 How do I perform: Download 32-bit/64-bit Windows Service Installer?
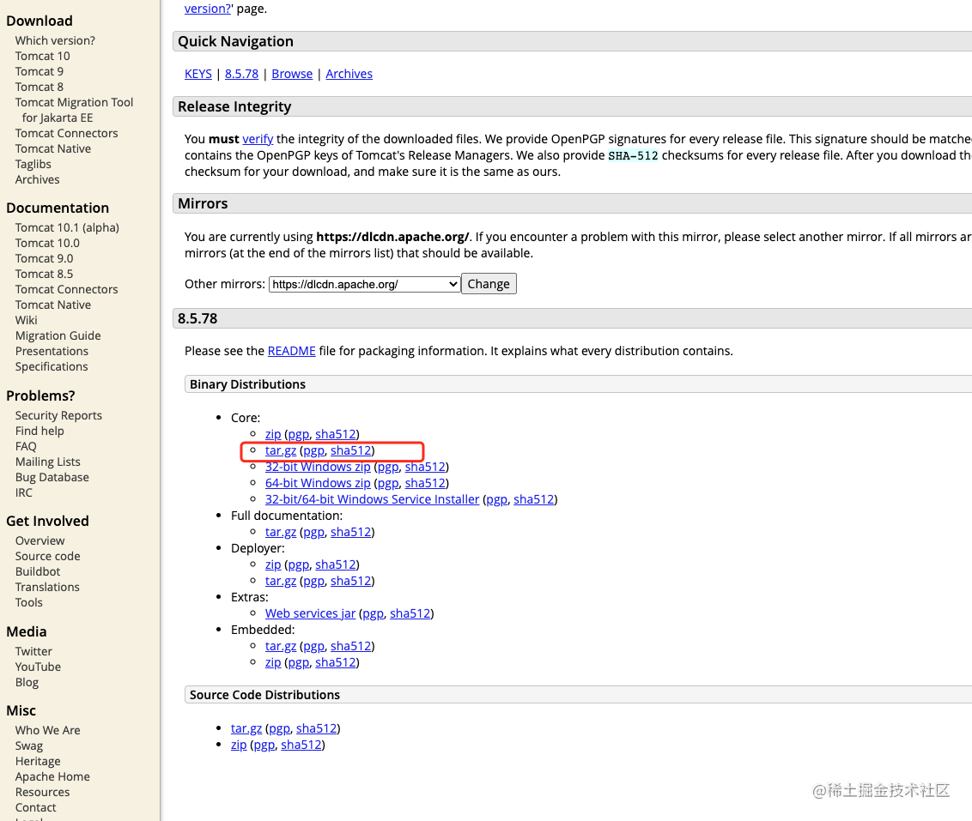coord(373,499)
